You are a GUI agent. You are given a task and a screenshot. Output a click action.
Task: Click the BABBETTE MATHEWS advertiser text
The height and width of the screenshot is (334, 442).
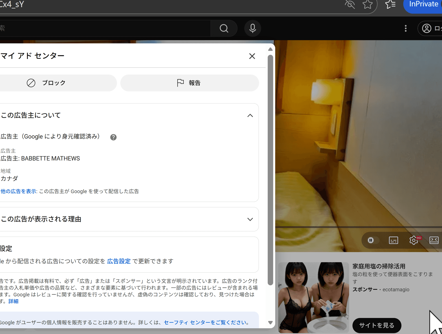point(50,158)
